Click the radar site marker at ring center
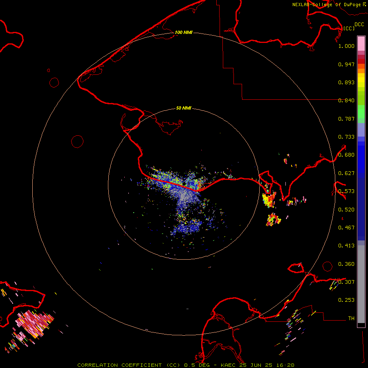368x368 pixels. point(184,184)
